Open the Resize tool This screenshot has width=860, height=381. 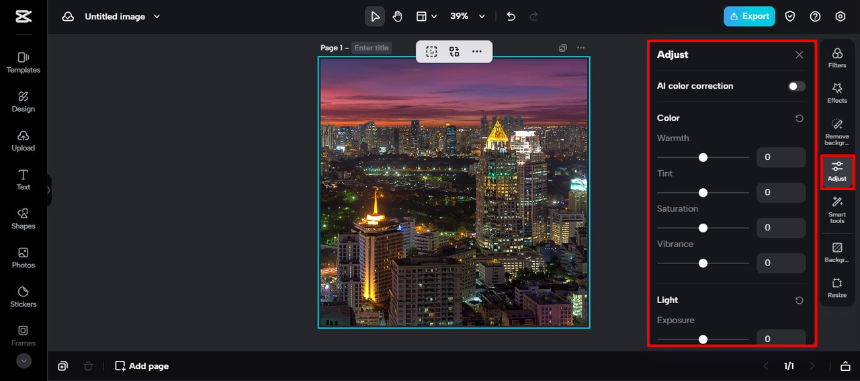pyautogui.click(x=837, y=288)
